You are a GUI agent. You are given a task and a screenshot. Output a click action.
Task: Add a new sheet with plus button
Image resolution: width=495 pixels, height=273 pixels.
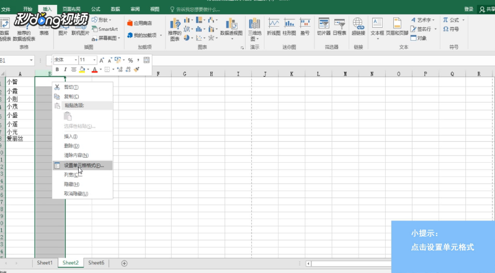125,263
